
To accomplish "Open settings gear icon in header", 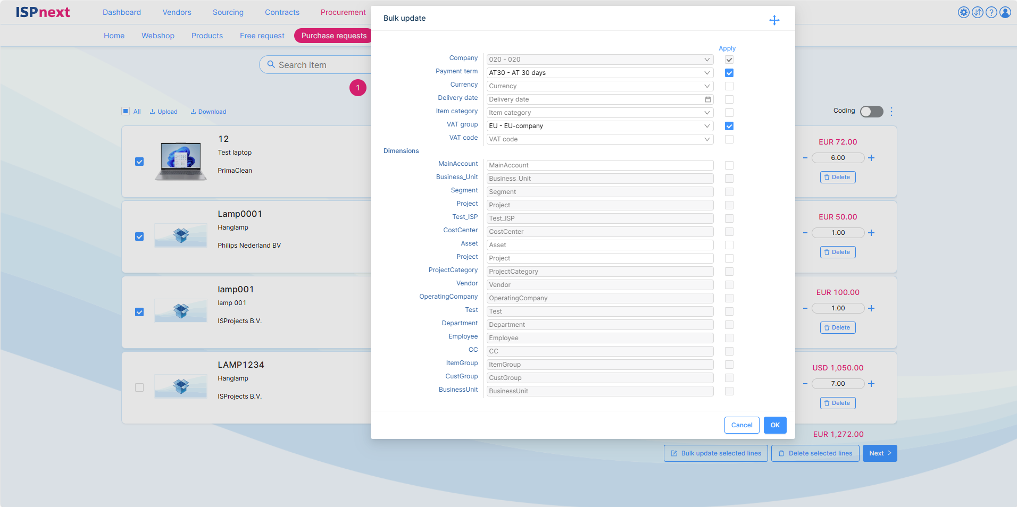I will (963, 12).
